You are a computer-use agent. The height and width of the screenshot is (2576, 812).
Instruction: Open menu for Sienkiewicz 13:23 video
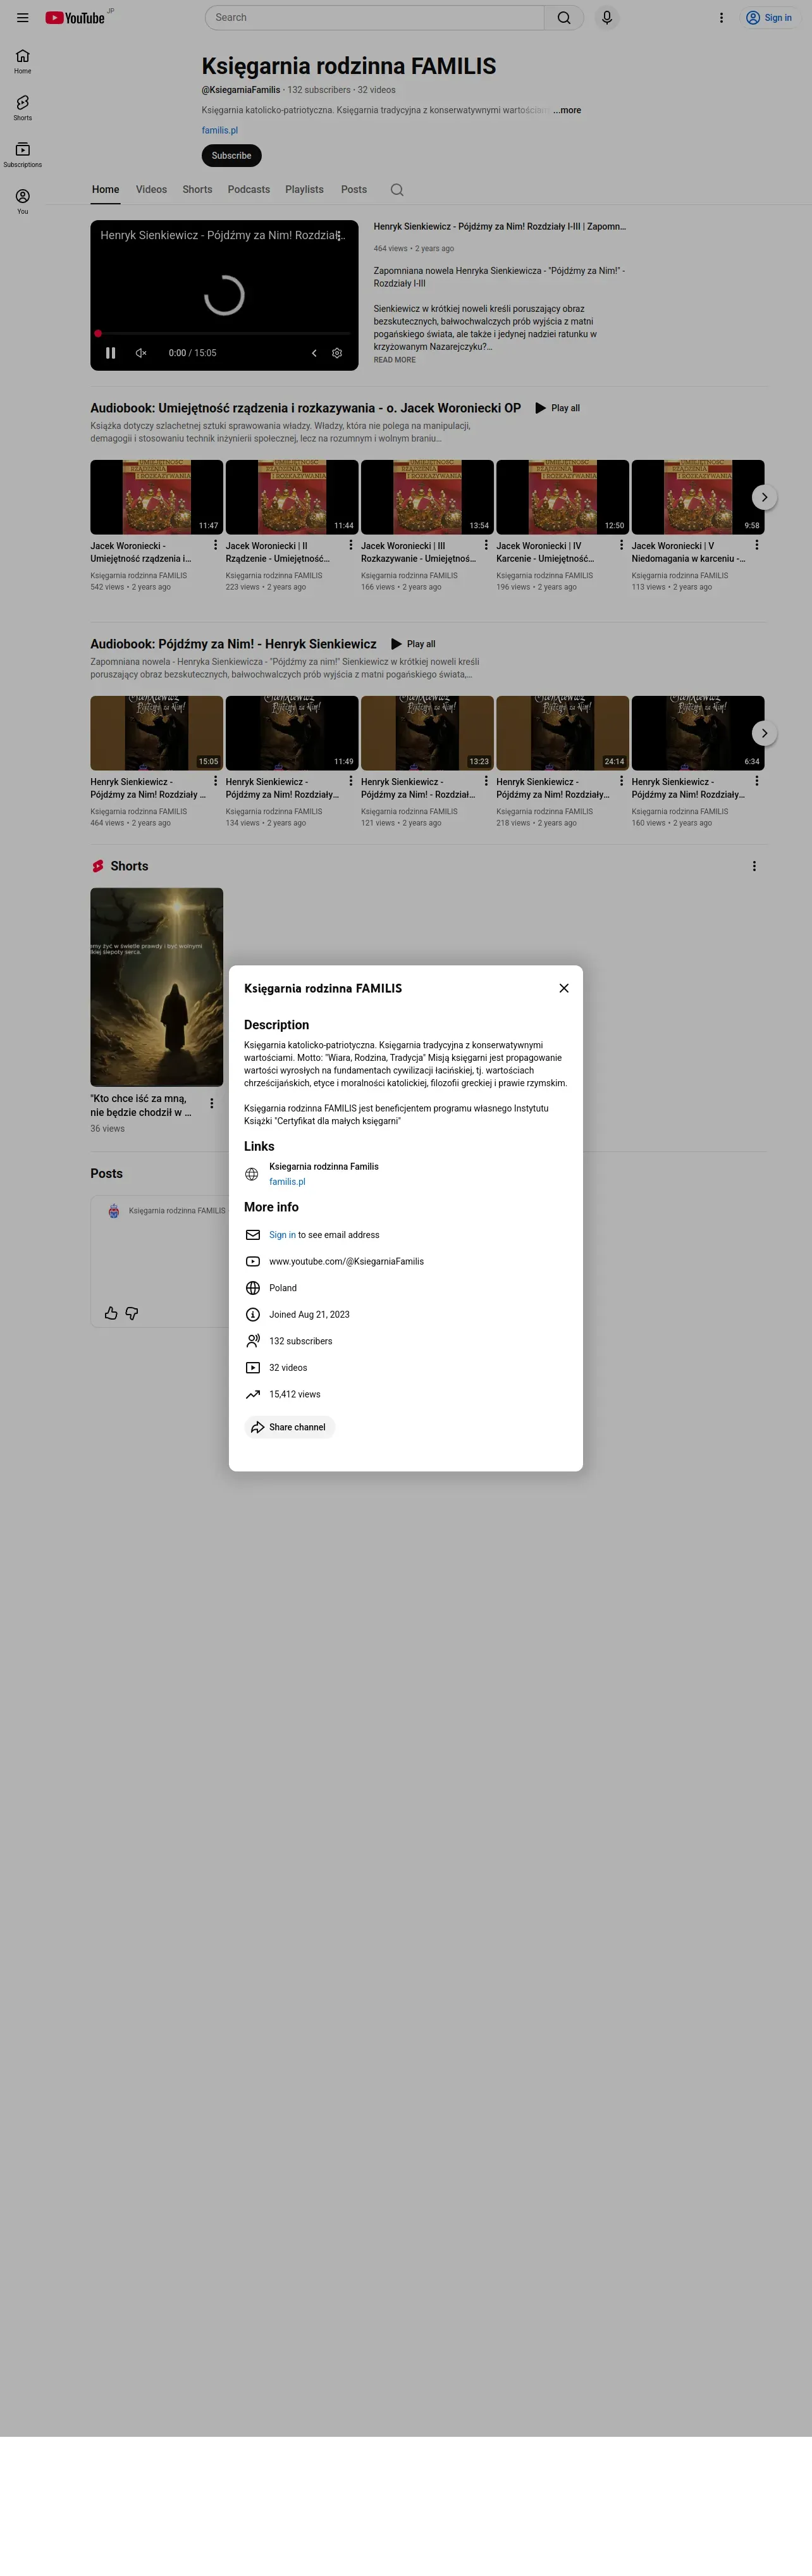(486, 781)
